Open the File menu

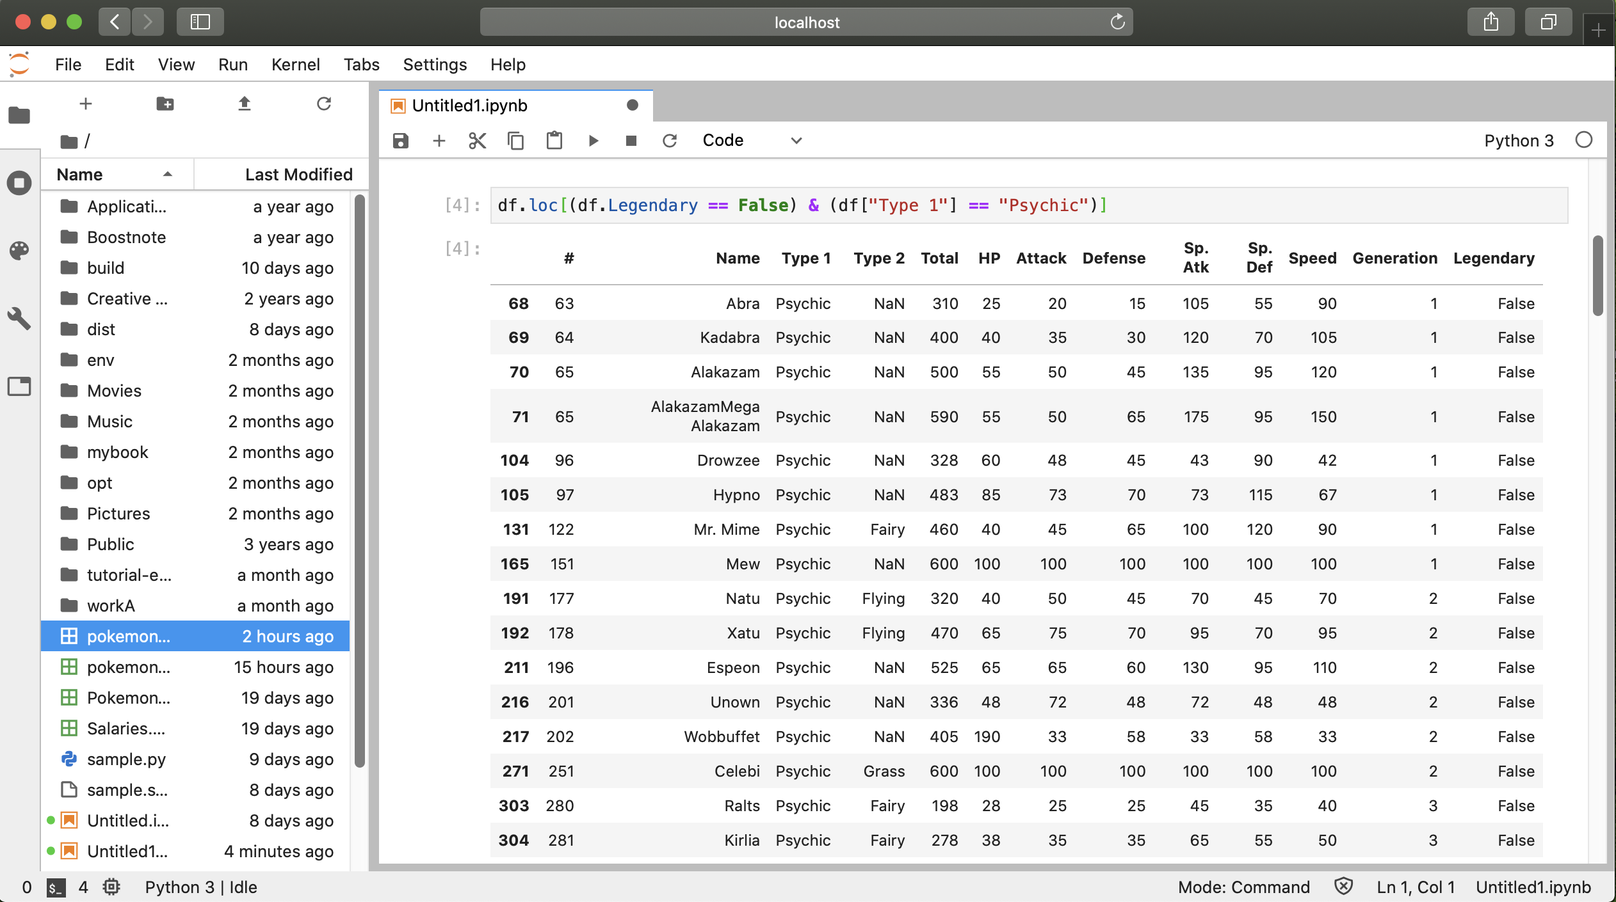tap(68, 65)
